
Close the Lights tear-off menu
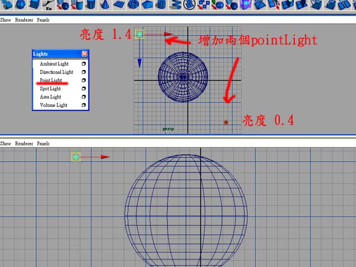click(85, 54)
